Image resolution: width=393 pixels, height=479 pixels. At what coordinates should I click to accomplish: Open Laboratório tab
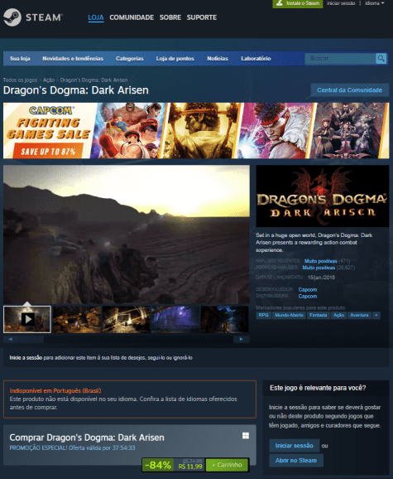tap(256, 58)
